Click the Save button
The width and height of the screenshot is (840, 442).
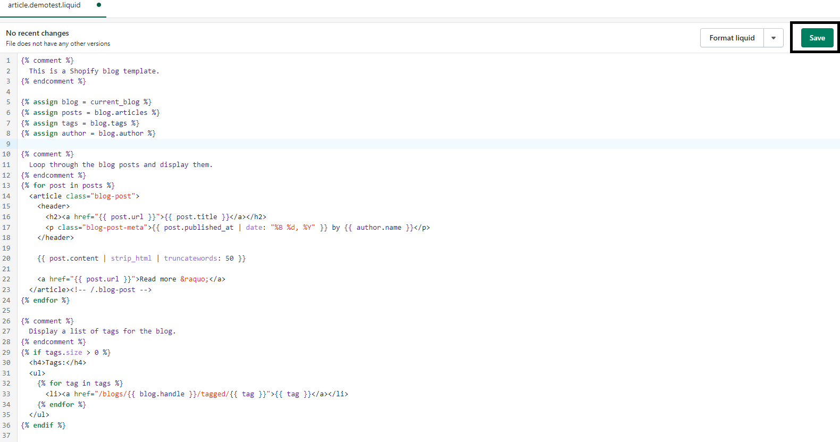[817, 38]
